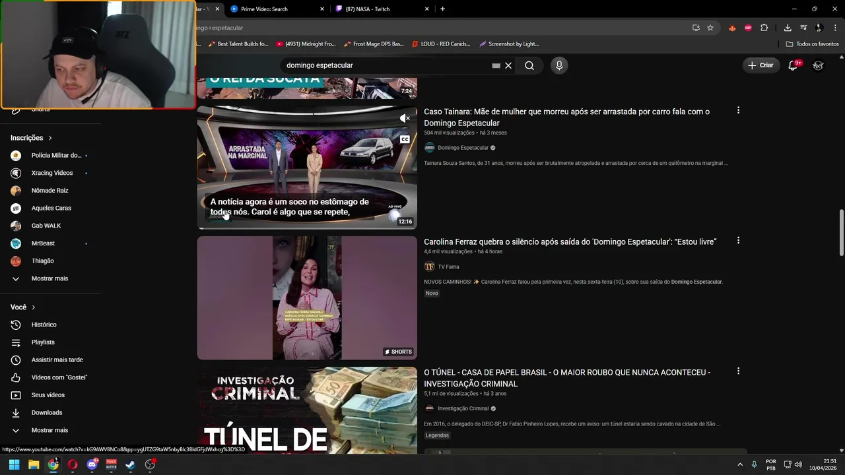Open the AdBlock Plus extension
Image resolution: width=845 pixels, height=475 pixels.
[748, 28]
